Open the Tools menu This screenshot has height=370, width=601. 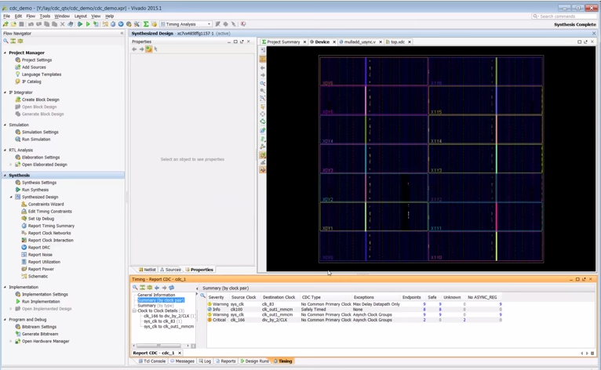[x=45, y=16]
